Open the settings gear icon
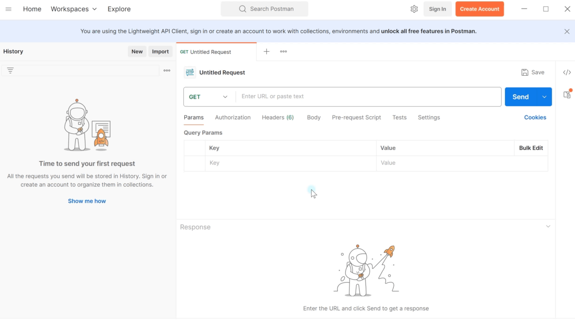 coord(414,9)
